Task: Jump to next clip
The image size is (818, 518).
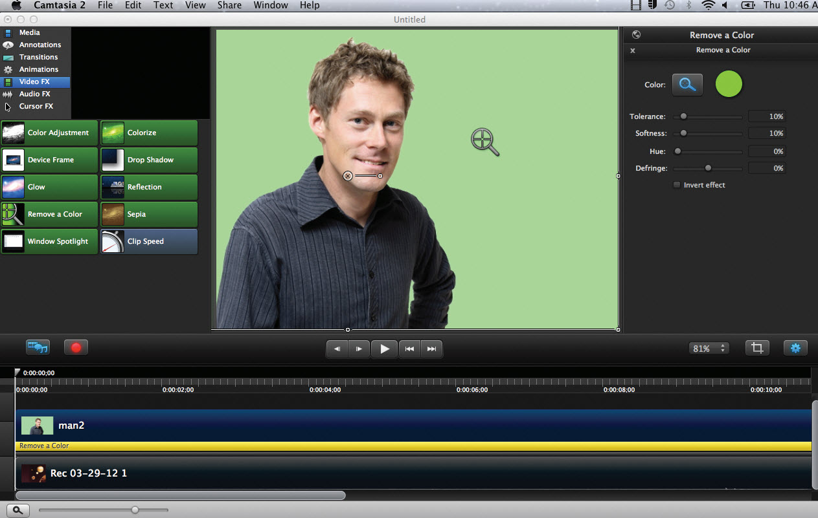Action: click(x=432, y=349)
